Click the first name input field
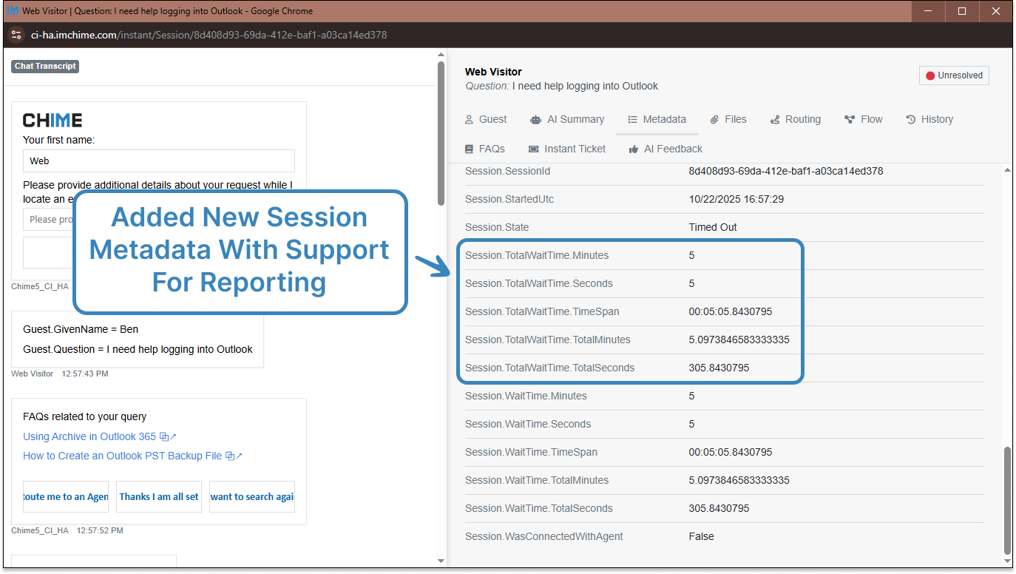The image size is (1016, 574). [158, 161]
